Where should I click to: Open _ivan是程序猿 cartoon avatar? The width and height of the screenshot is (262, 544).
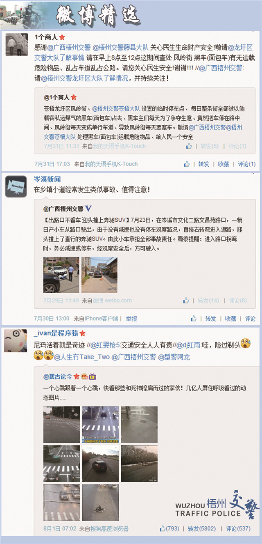coord(16,341)
